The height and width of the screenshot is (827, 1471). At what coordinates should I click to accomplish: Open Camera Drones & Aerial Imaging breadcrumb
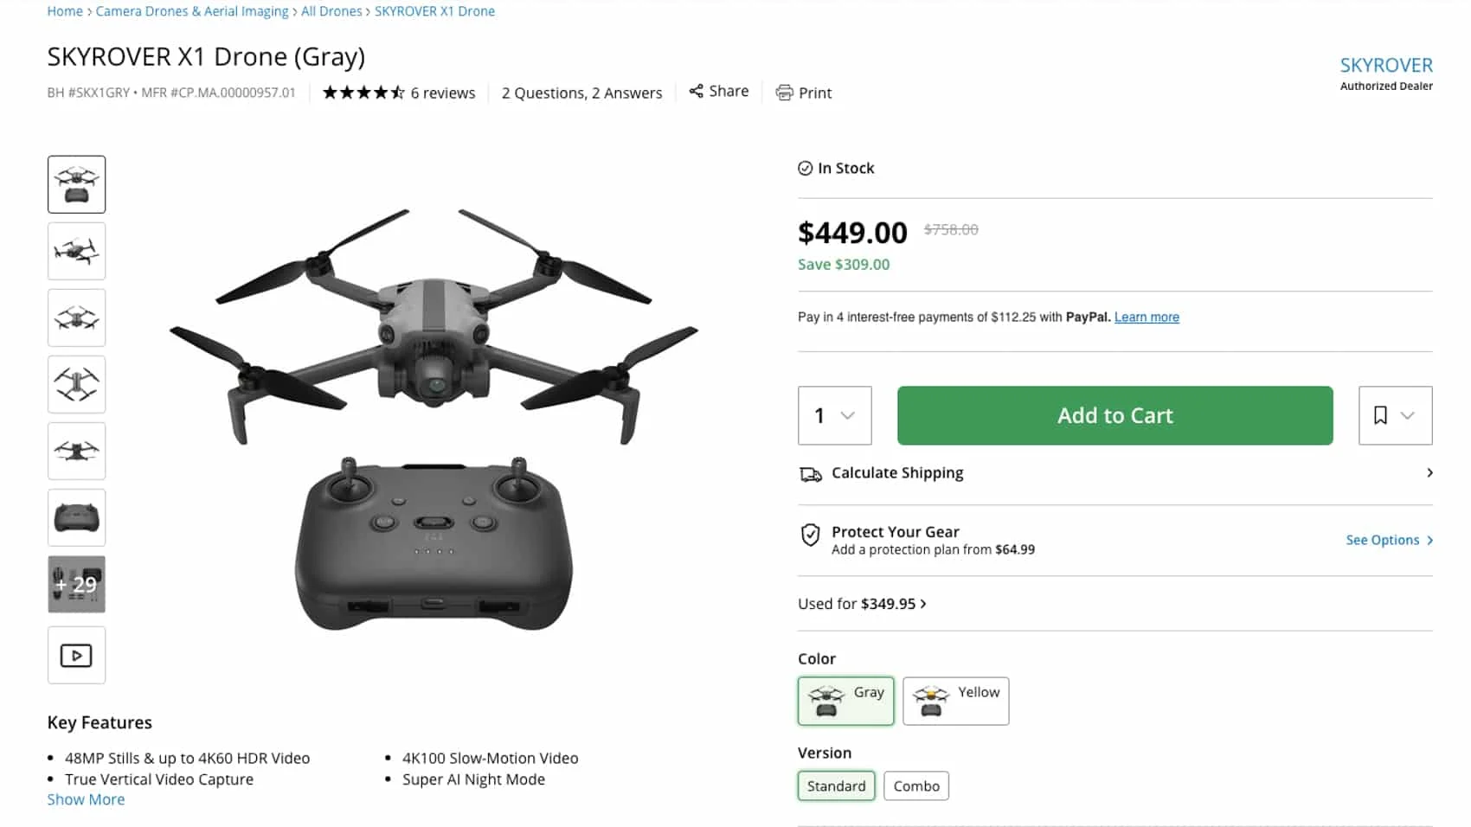pyautogui.click(x=192, y=11)
